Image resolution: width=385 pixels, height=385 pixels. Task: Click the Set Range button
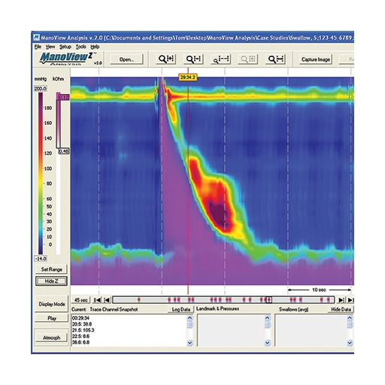click(51, 269)
